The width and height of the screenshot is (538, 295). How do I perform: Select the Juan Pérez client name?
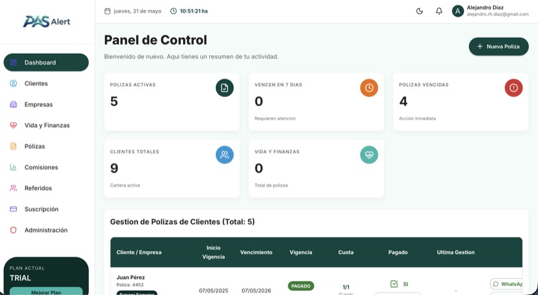tap(130, 277)
